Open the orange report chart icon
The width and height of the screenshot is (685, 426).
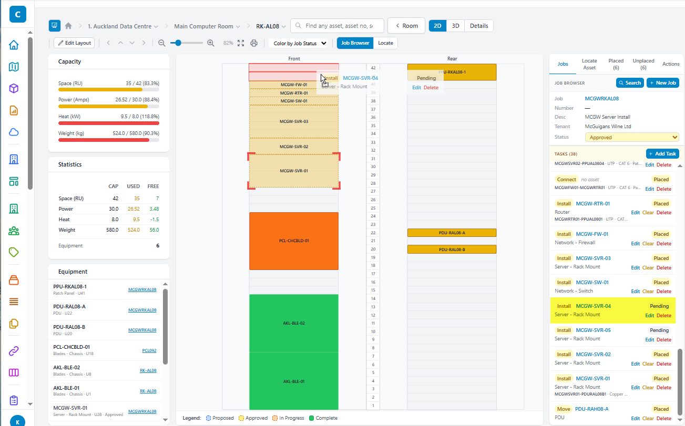click(x=14, y=110)
